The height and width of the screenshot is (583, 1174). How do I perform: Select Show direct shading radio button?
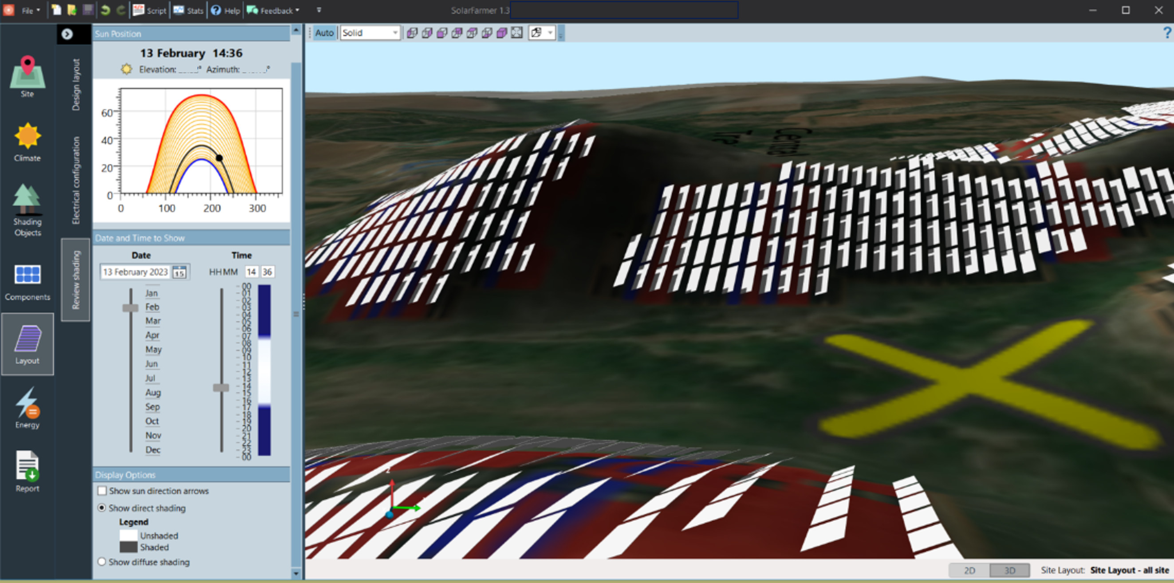click(x=102, y=508)
